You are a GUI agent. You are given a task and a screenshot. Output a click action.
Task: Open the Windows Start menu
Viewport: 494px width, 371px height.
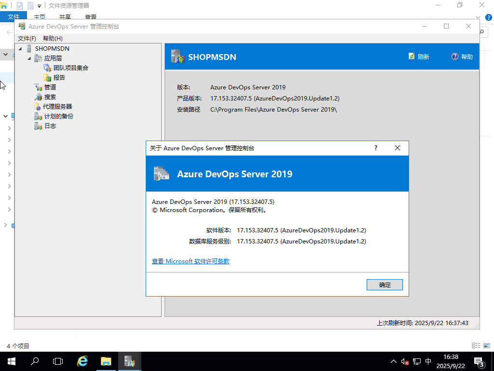pos(12,361)
